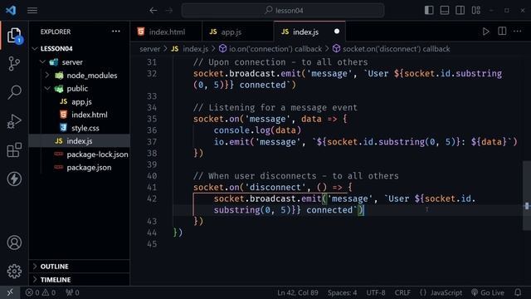The height and width of the screenshot is (299, 531).
Task: Change indentation Spaces: 4
Action: click(x=342, y=292)
